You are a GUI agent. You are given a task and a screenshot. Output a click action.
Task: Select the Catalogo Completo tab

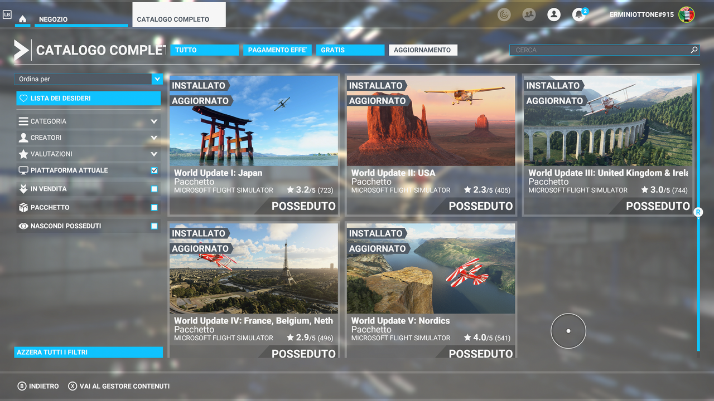(179, 14)
